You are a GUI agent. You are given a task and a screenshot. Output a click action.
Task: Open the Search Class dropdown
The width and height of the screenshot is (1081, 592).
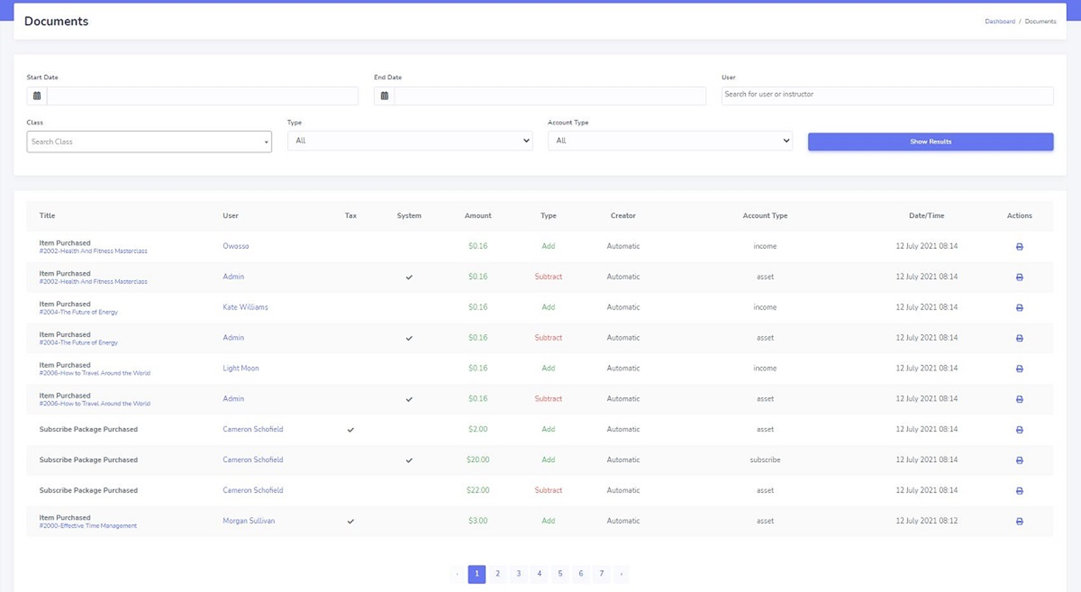[x=149, y=141]
